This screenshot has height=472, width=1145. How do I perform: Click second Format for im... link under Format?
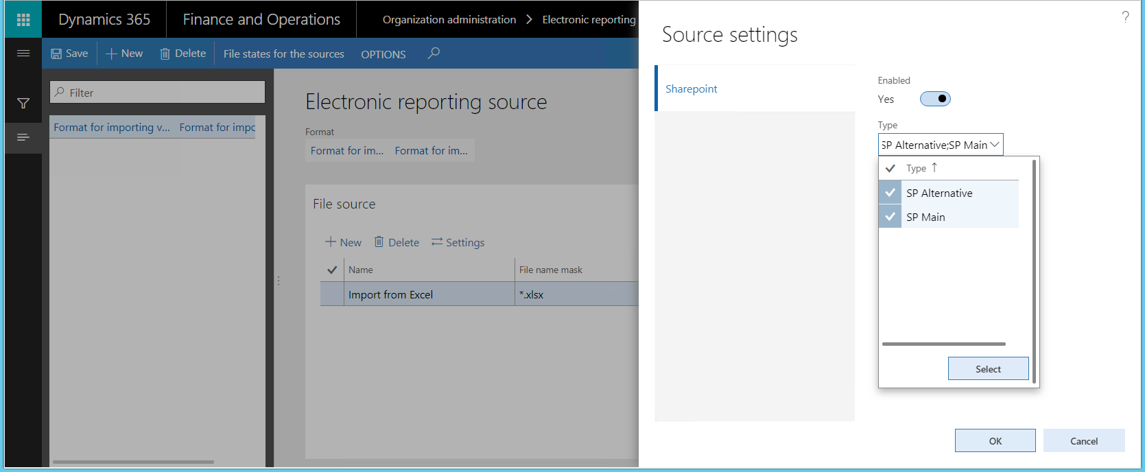[x=431, y=150]
